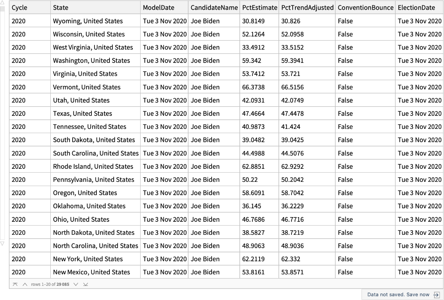Select the PctTrendAdjusted column header

[307, 8]
